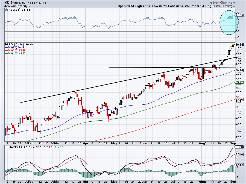Click the 40.0 price axis label
Viewport: 246px width, 184px height.
coord(238,130)
